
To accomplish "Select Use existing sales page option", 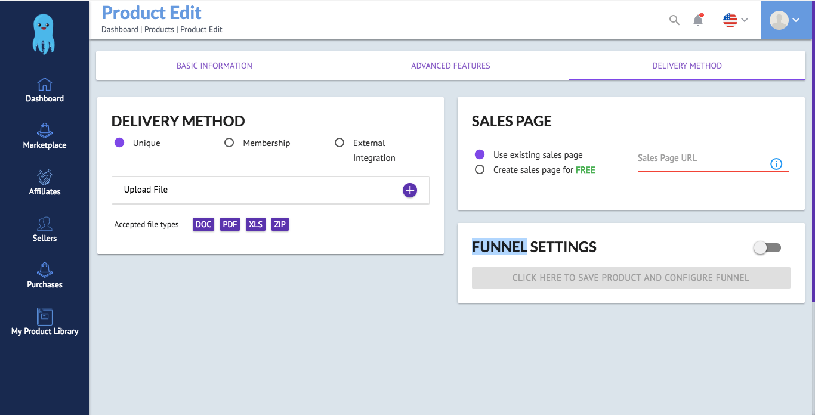I will coord(480,155).
